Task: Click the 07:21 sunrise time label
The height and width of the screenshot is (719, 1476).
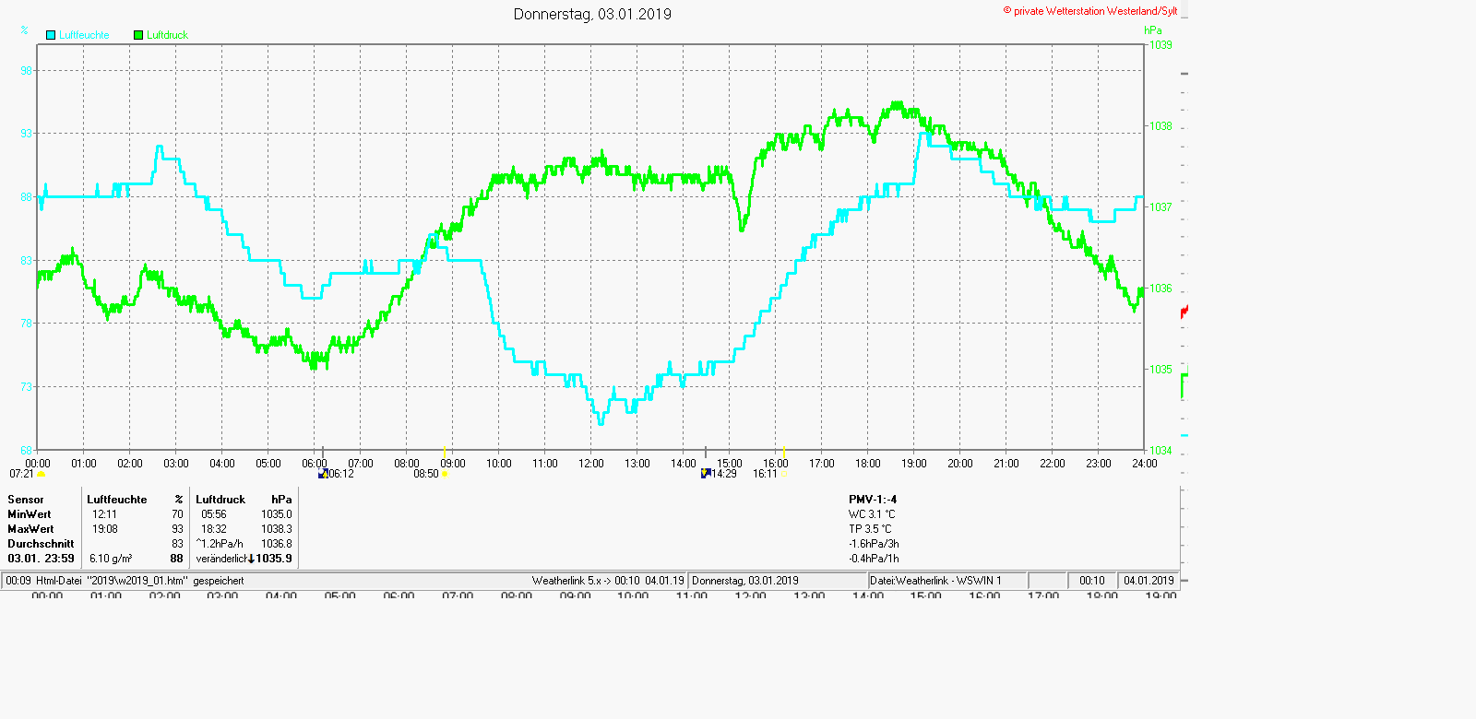Action: [21, 474]
